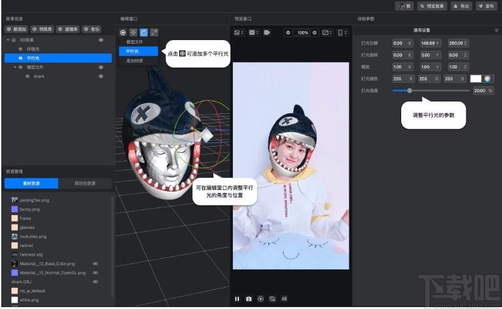Select mt_ar_default in resource list

(33, 291)
